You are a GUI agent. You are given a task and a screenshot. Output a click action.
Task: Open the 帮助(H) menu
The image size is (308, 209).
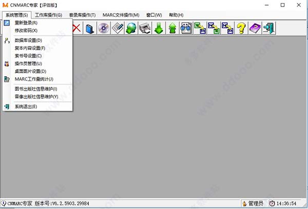pyautogui.click(x=176, y=15)
